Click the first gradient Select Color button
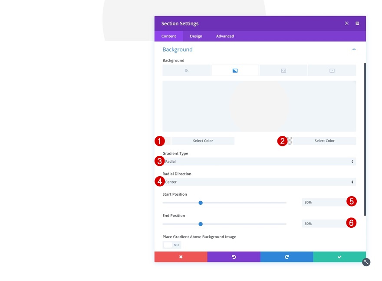This screenshot has height=281, width=382. coord(203,141)
